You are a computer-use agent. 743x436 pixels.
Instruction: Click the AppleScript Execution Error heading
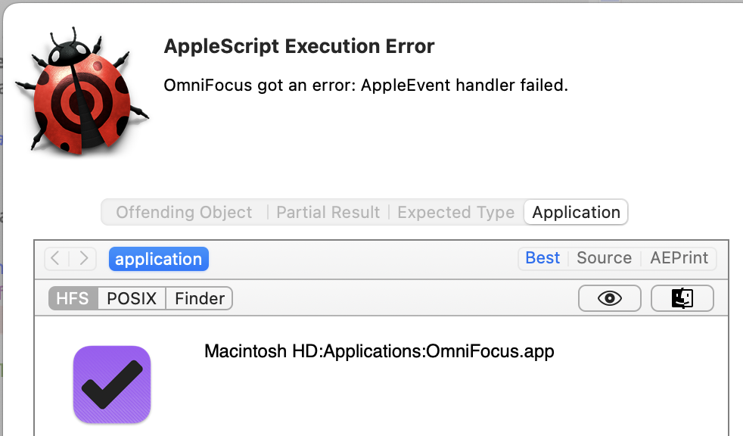tap(299, 46)
